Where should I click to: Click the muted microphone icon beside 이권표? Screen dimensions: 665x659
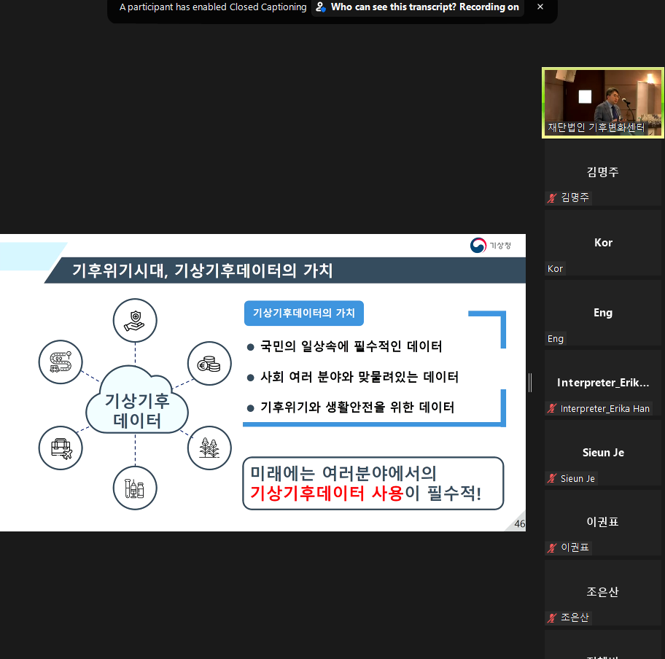(x=551, y=547)
